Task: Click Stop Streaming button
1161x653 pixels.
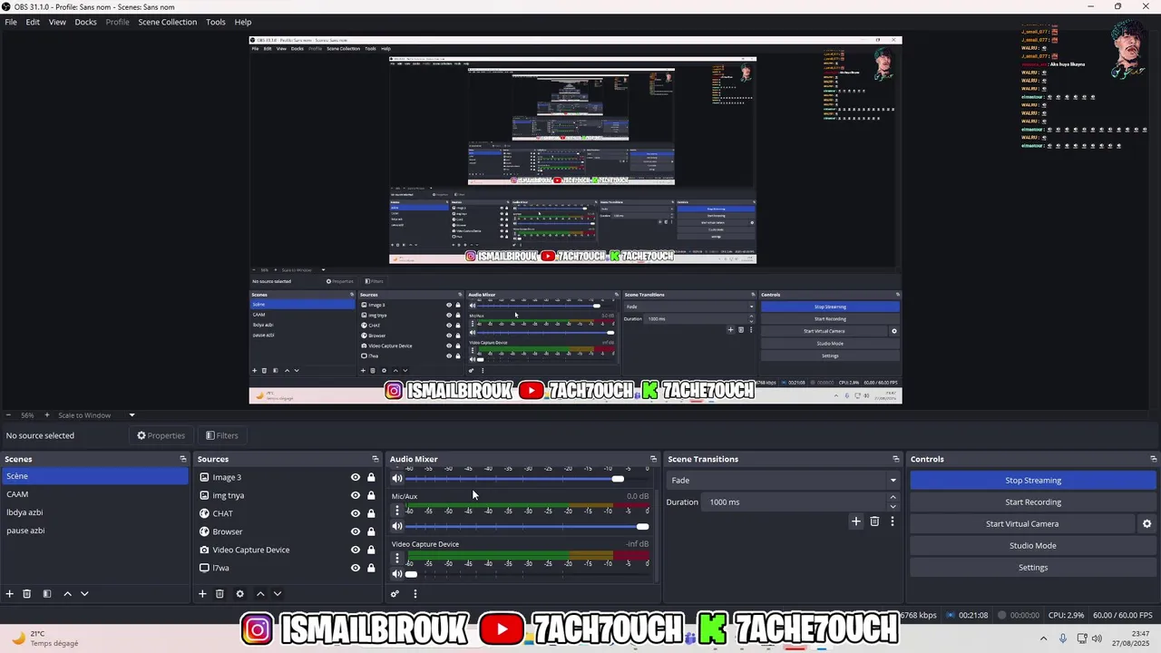Action: point(1033,481)
